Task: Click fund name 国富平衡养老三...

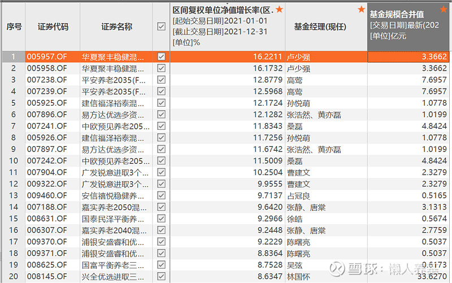Action: [112, 265]
